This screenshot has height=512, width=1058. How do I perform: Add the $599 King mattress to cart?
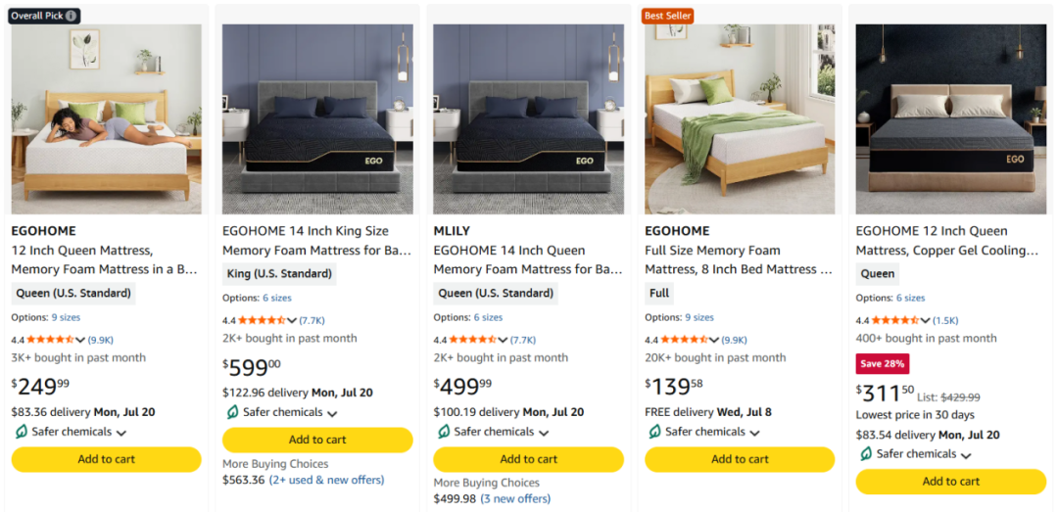pos(317,440)
